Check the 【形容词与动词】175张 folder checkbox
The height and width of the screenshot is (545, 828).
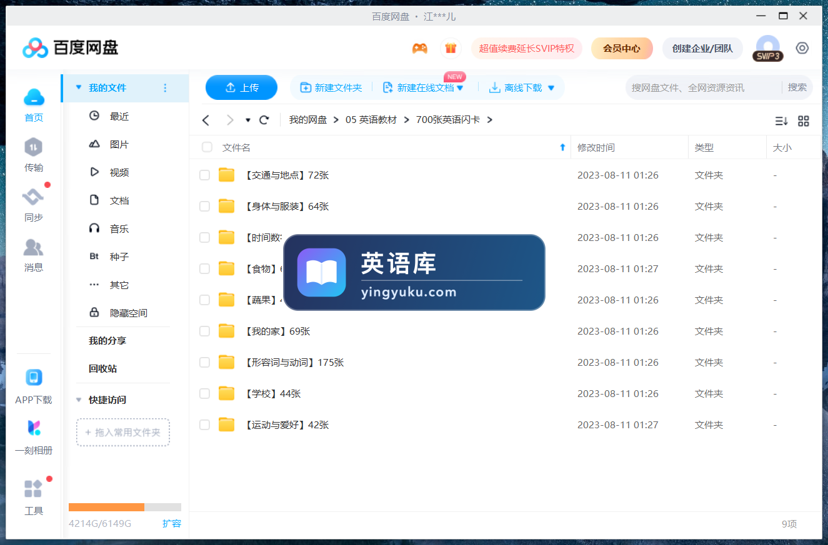point(204,362)
